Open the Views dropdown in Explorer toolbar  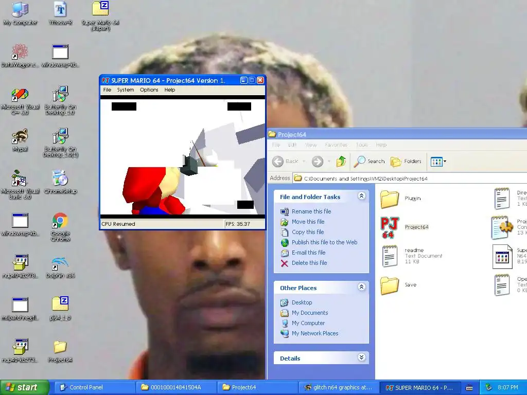pos(438,161)
